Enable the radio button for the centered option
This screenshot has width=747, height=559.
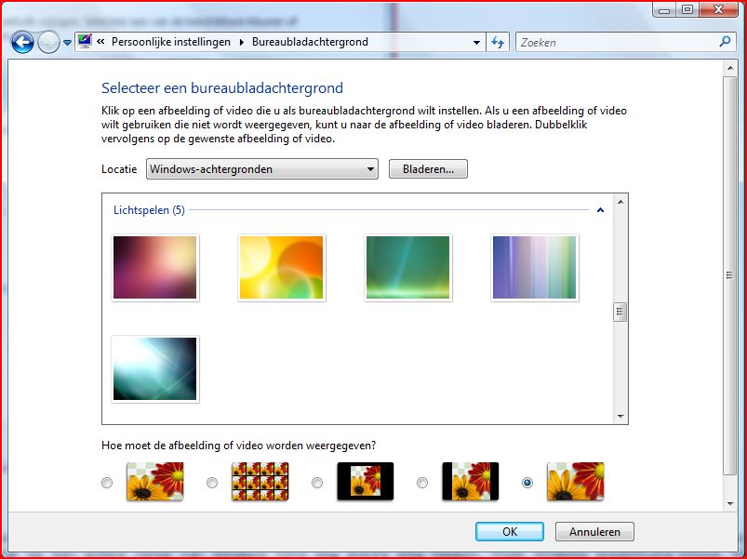click(317, 483)
